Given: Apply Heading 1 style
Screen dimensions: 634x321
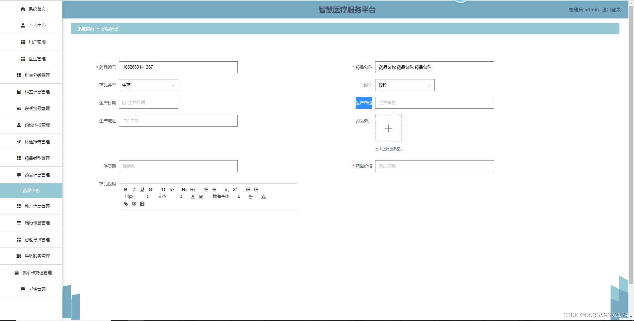Looking at the screenshot, I should coord(184,190).
